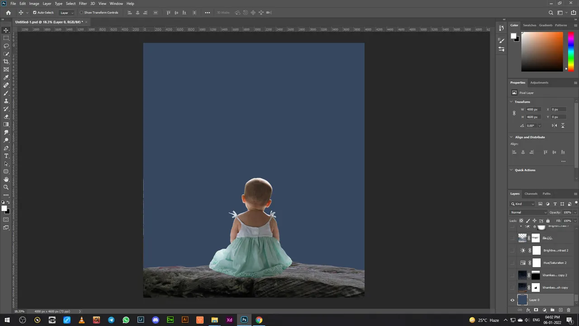
Task: Select the Clone Stamp tool
Action: (x=6, y=101)
